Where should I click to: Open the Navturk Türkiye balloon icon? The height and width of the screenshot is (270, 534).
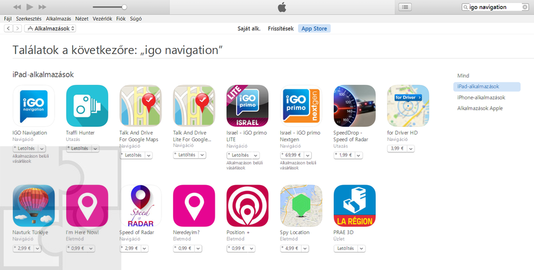point(33,206)
